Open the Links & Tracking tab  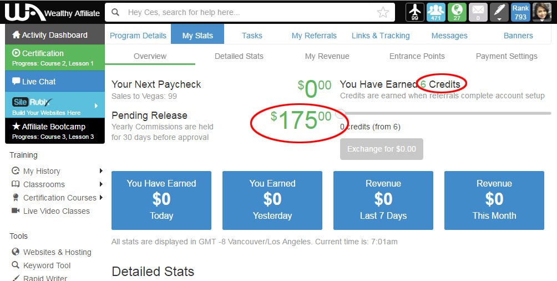381,36
